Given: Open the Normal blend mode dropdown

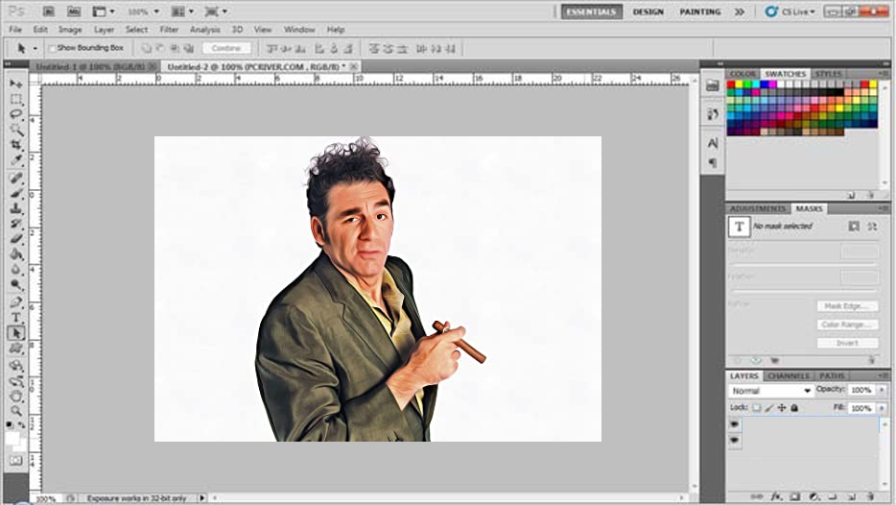Looking at the screenshot, I should click(771, 391).
